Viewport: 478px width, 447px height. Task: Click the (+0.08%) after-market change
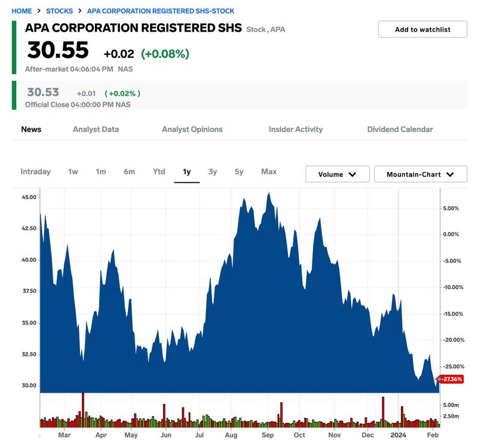point(165,54)
